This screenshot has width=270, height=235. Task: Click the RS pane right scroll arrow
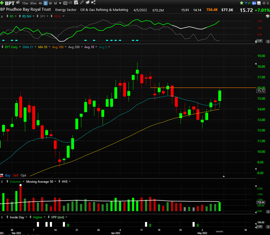(x=268, y=41)
